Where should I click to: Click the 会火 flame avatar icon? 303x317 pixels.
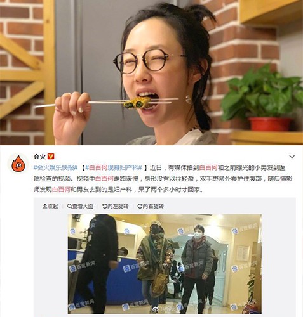tap(18, 164)
